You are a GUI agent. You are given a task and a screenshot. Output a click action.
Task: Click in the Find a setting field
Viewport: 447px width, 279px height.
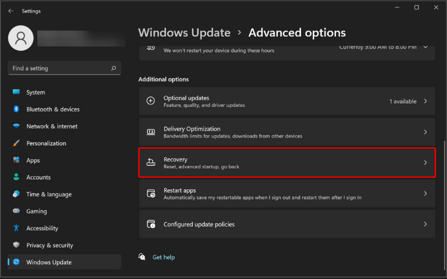[x=65, y=68]
